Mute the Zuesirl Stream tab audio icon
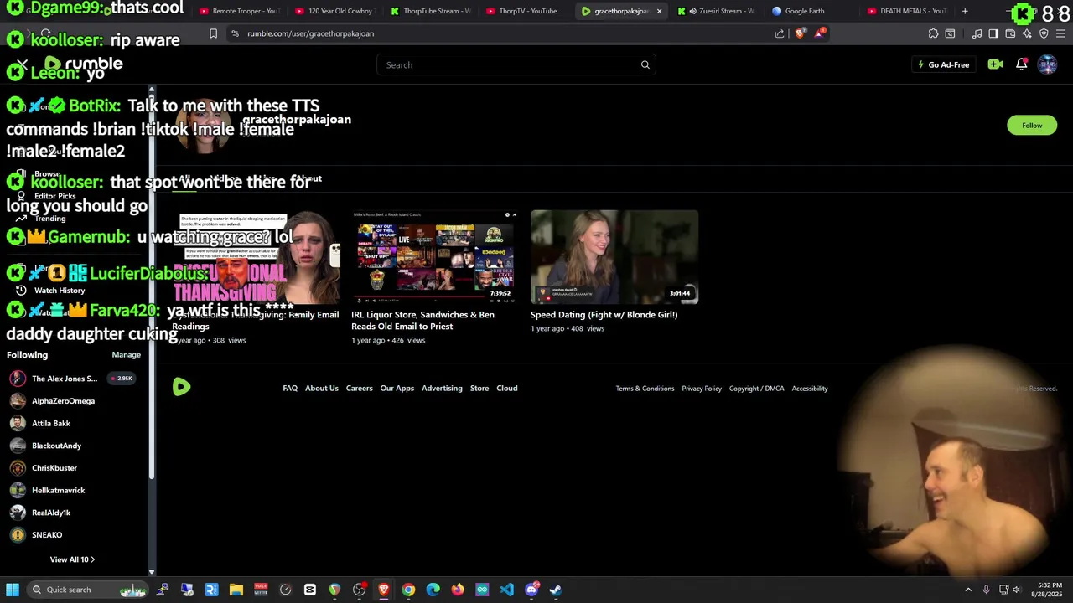 693,11
